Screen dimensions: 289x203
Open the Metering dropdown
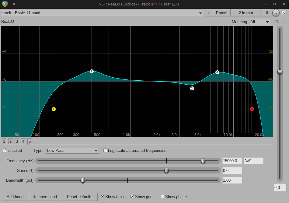[x=259, y=22]
